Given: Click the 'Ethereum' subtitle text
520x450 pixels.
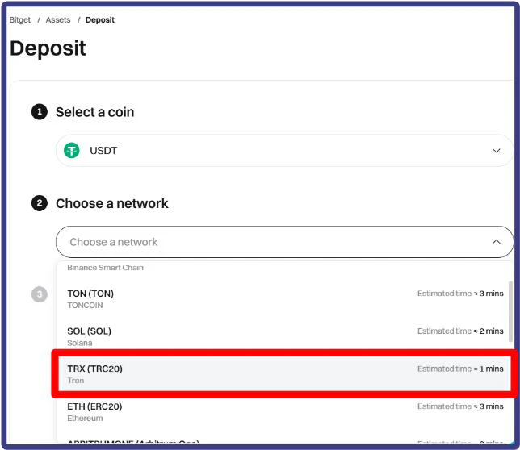Looking at the screenshot, I should coord(85,419).
